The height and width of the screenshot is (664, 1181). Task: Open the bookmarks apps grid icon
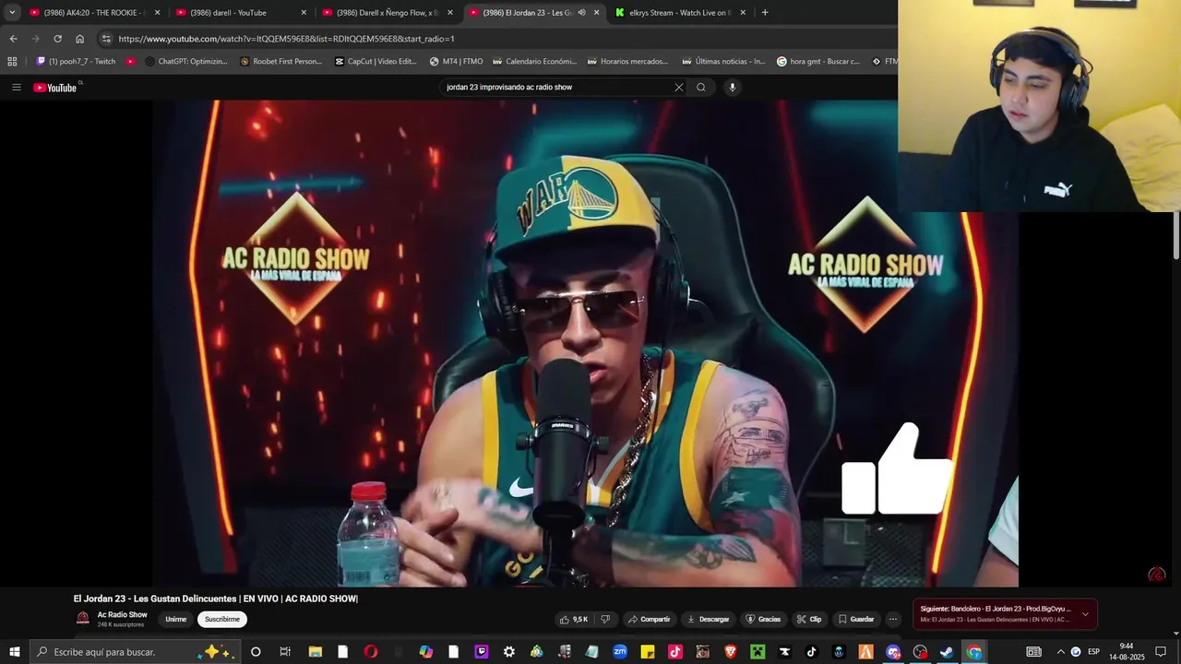tap(12, 62)
